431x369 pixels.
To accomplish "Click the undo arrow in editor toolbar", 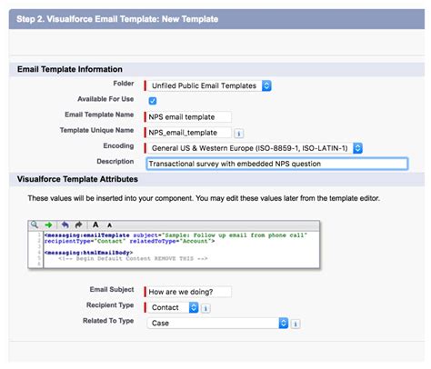I will (65, 224).
